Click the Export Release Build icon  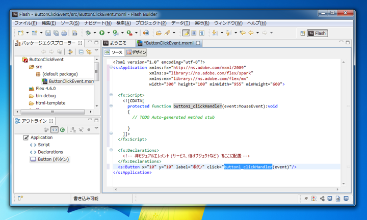pyautogui.click(x=146, y=33)
